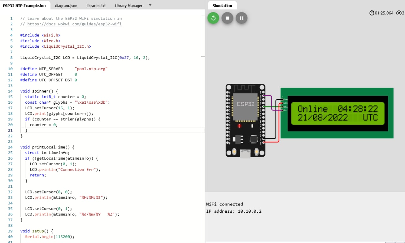Restart the simulation with green button
This screenshot has height=243, width=405.
pyautogui.click(x=213, y=18)
